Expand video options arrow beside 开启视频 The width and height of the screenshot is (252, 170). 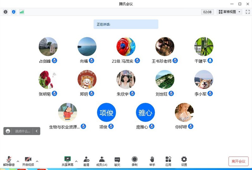click(37, 161)
